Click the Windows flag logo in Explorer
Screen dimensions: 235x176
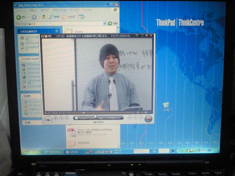pos(115,10)
